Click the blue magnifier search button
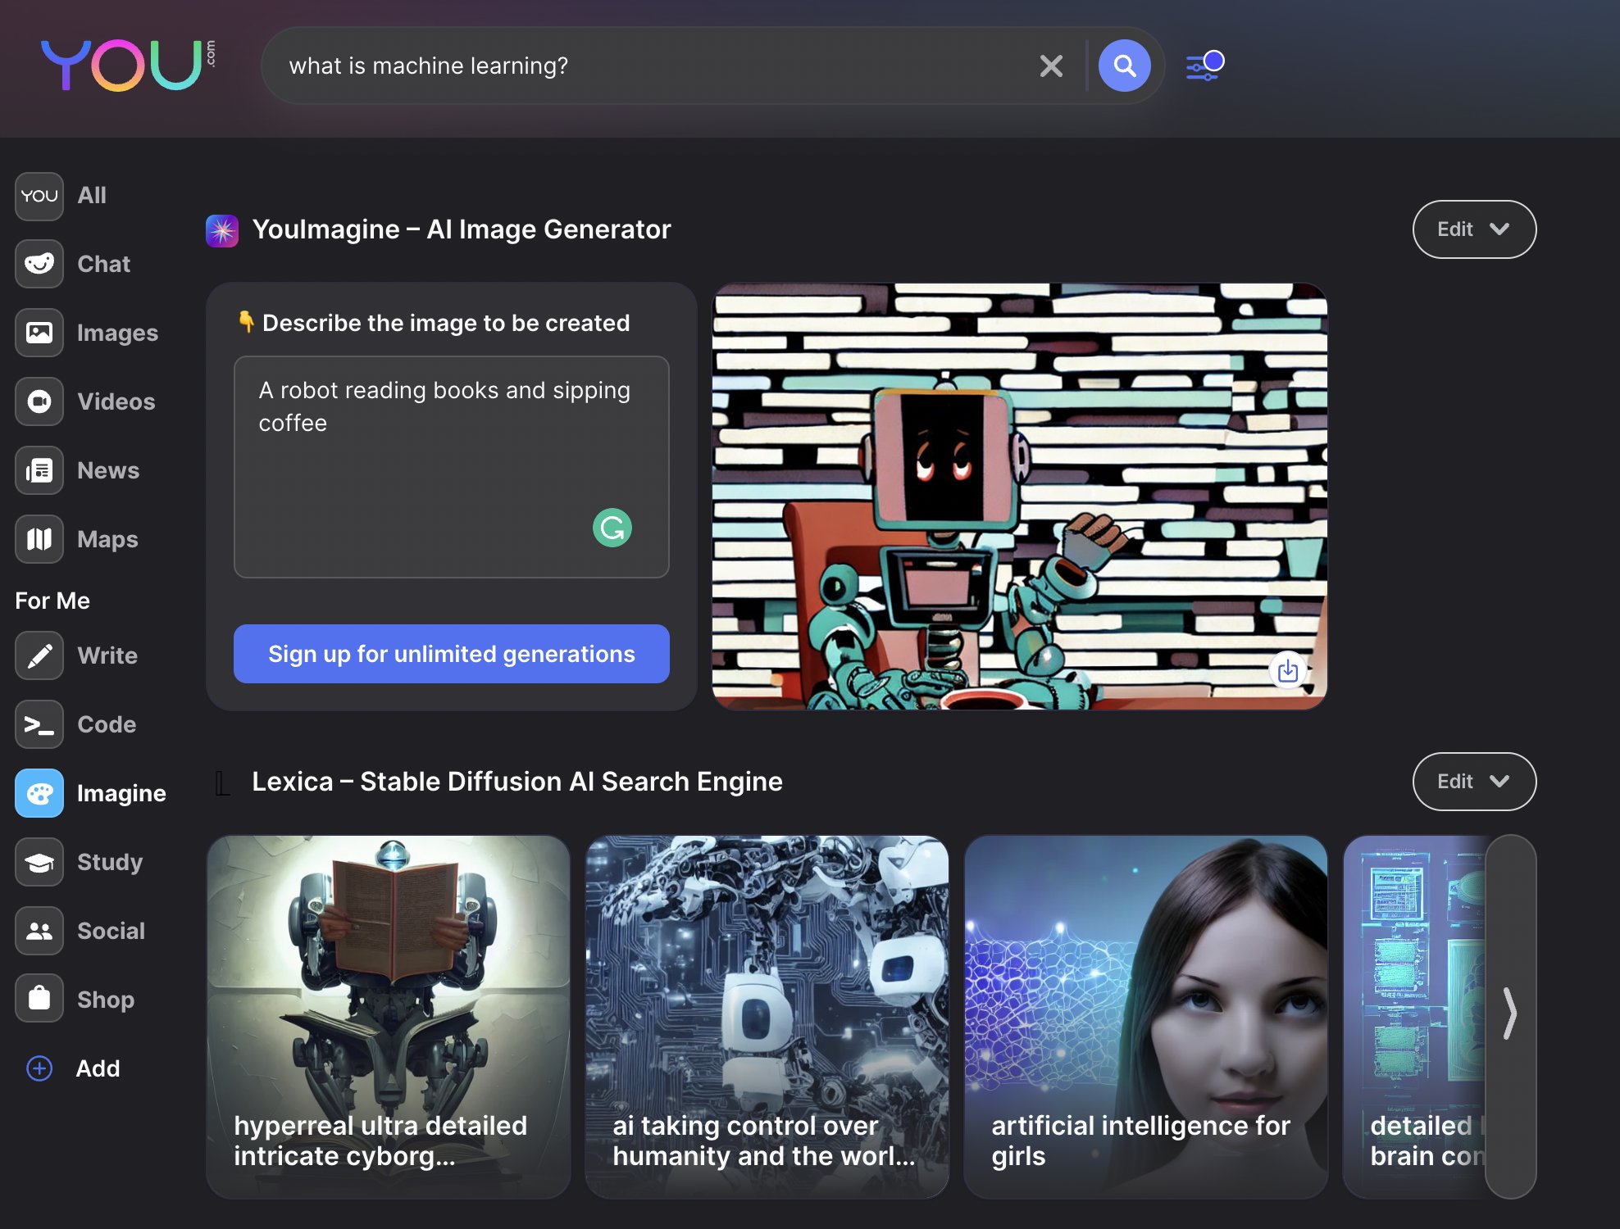Screen dimensions: 1620x1229 click(x=1124, y=66)
